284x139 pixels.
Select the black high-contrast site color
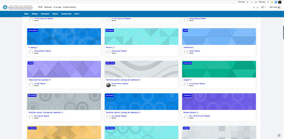[x=280, y=2]
